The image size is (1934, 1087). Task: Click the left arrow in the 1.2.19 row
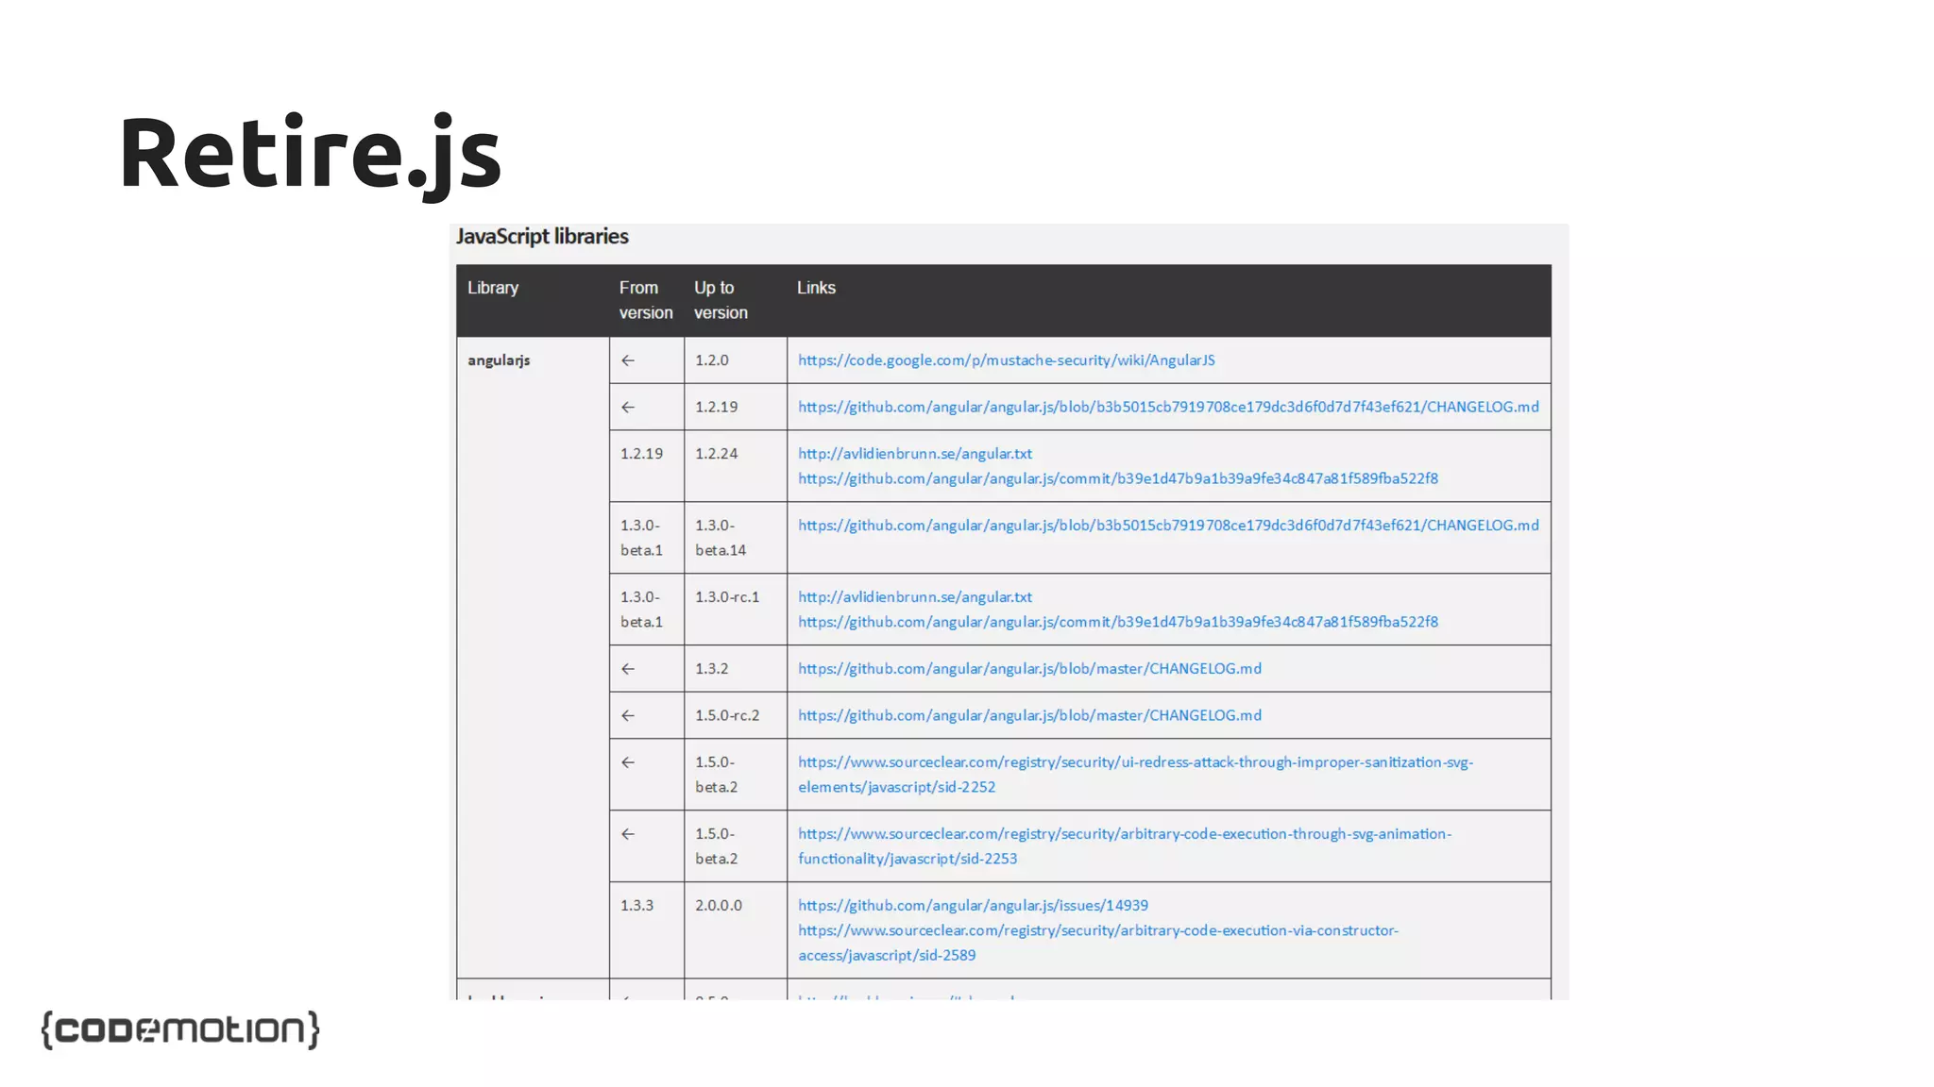pyautogui.click(x=628, y=408)
